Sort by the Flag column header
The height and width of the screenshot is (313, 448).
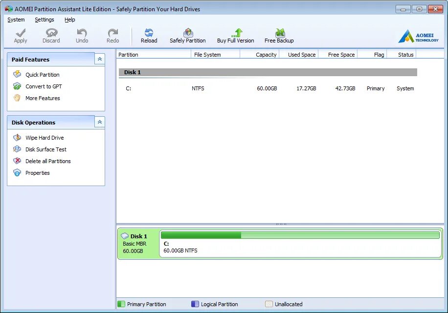click(372, 55)
